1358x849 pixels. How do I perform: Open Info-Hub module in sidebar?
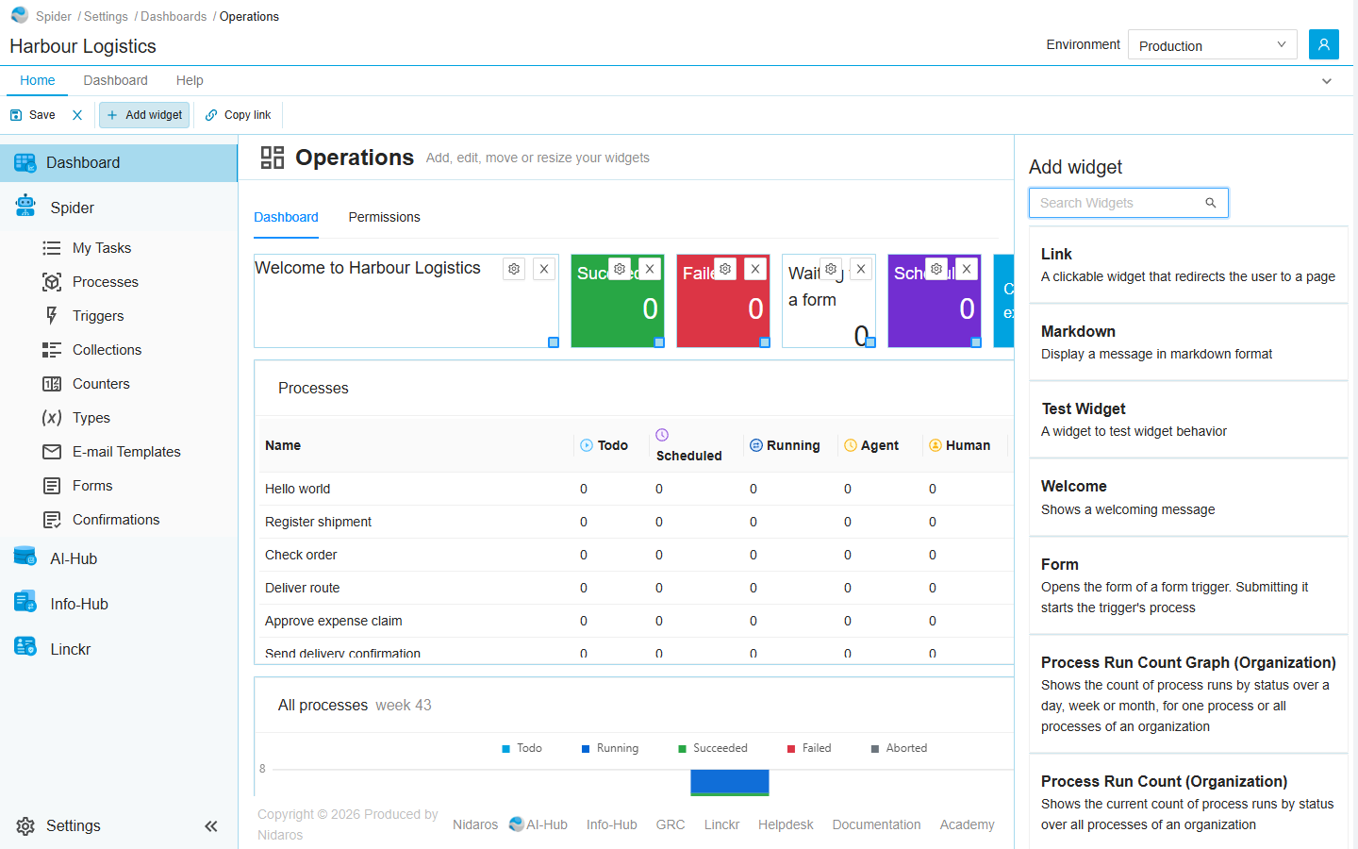[x=119, y=604]
